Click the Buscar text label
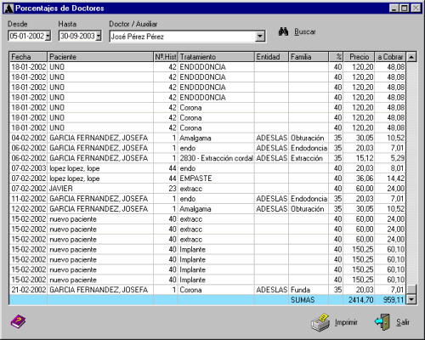Viewport: 425px width, 340px height. coord(305,31)
